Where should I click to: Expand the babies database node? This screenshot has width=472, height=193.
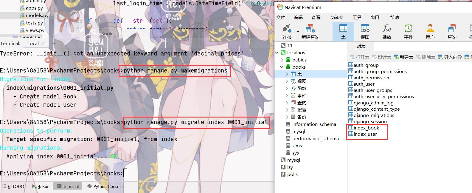[282, 60]
